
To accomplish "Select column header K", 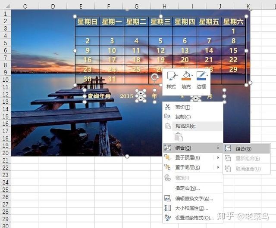I will [x=248, y=6].
